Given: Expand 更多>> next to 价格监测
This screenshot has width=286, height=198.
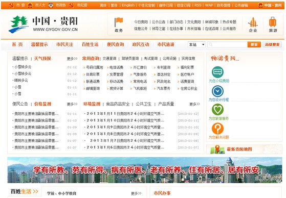Looking at the screenshot, I should click(x=72, y=104).
